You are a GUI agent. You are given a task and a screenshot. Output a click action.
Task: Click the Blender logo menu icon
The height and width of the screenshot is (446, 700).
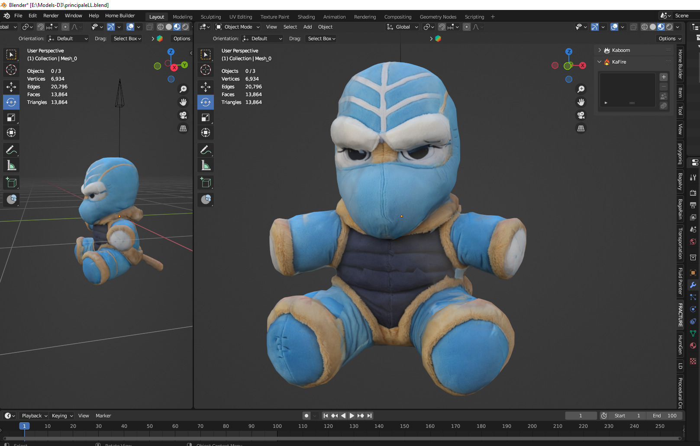[x=7, y=16]
